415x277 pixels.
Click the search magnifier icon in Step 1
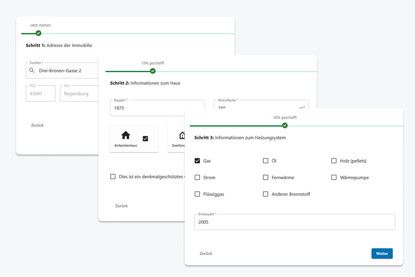coord(32,70)
